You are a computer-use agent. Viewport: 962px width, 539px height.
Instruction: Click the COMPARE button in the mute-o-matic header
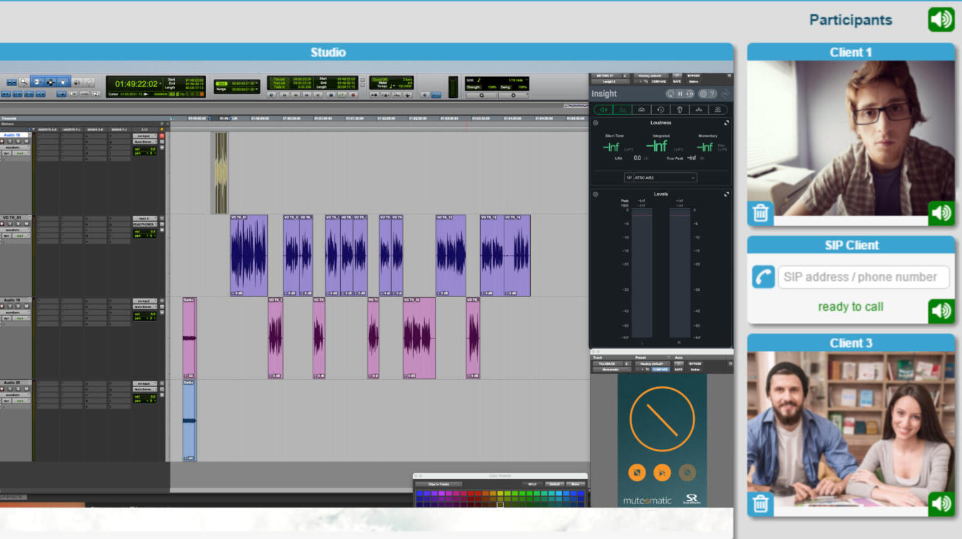click(x=661, y=370)
